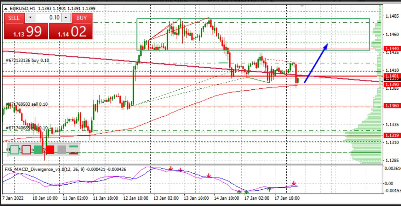
Task: Click the 1.1360 red price label
Action: point(391,106)
